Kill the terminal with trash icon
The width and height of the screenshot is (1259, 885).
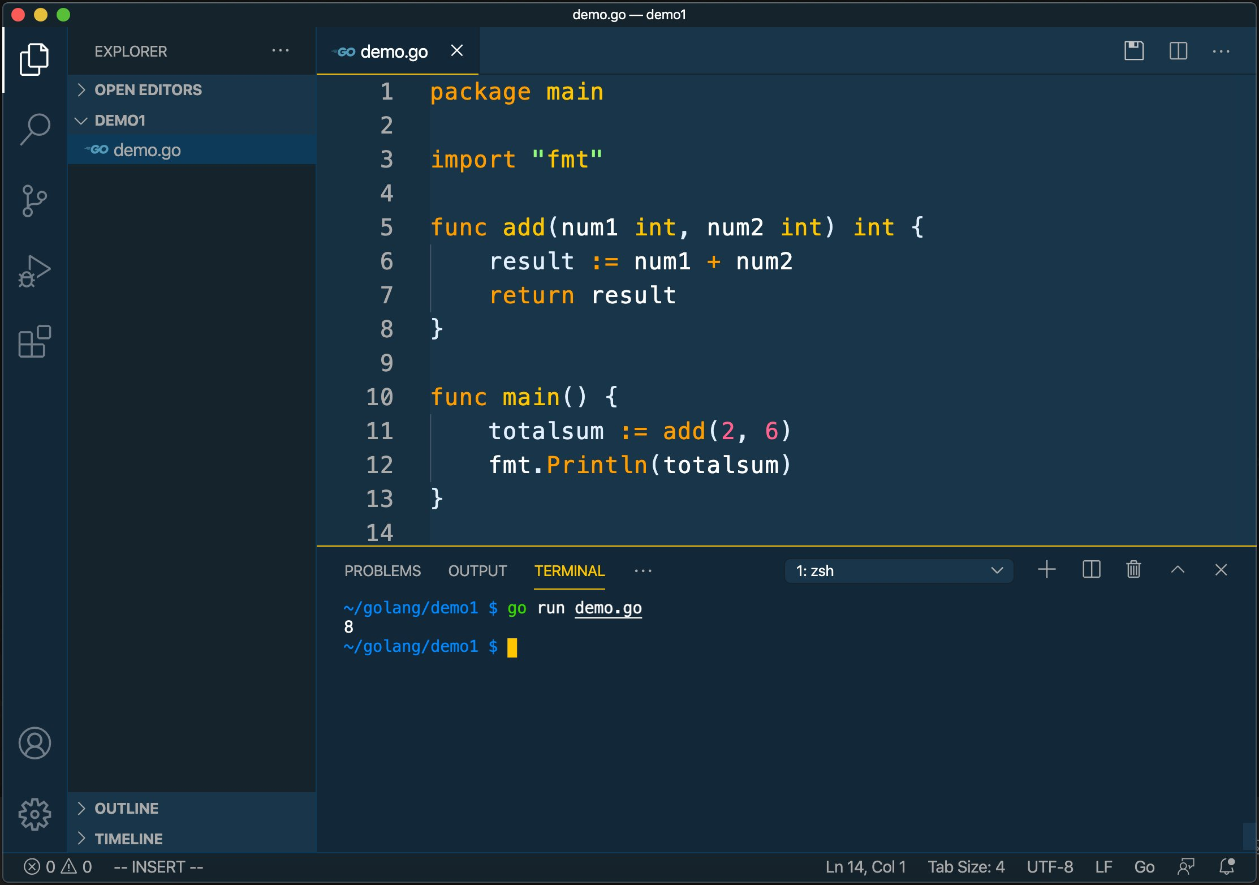point(1133,570)
